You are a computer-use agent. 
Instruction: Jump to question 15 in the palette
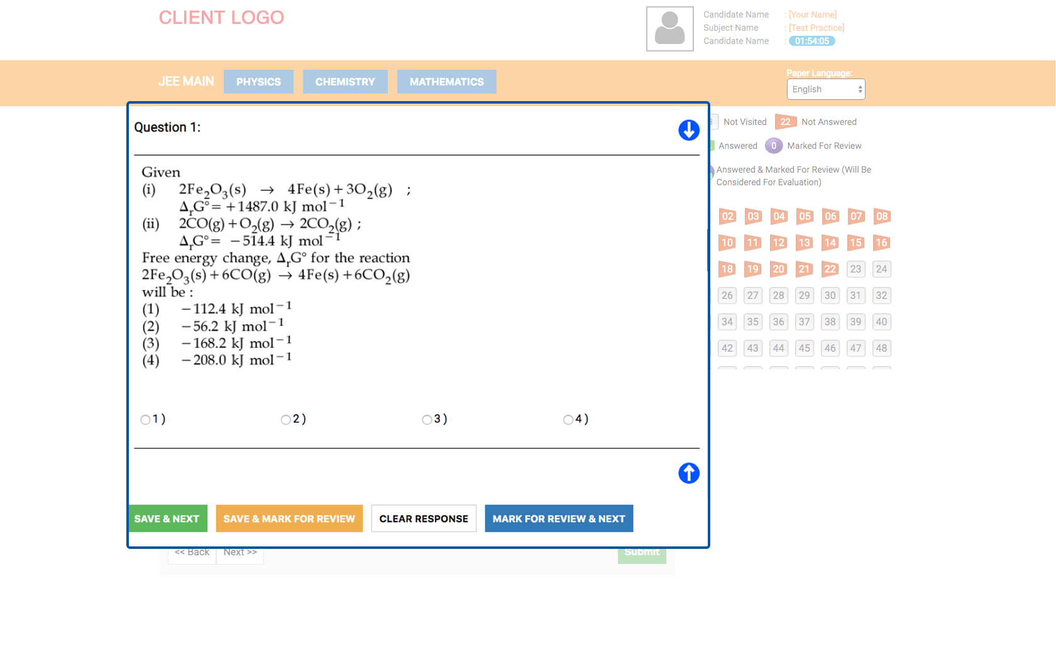tap(856, 243)
